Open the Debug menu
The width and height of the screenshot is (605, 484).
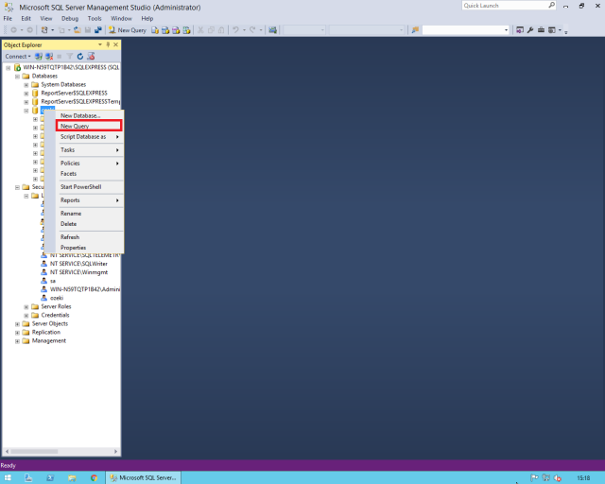click(70, 19)
